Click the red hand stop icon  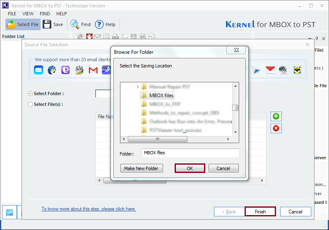[89, 36]
